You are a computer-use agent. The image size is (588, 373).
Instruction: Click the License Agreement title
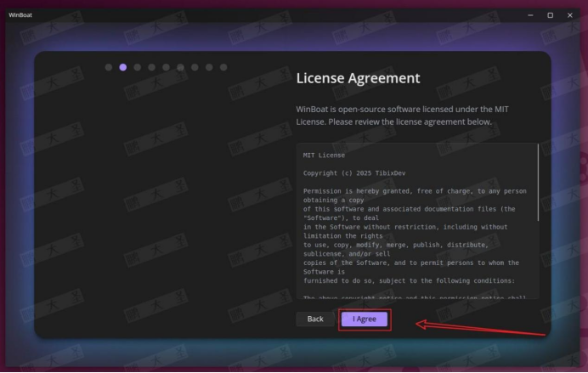click(358, 78)
